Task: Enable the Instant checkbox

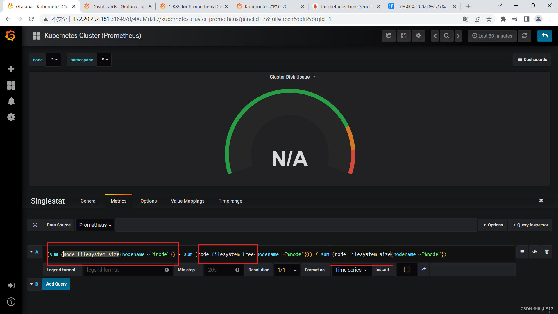Action: click(407, 270)
